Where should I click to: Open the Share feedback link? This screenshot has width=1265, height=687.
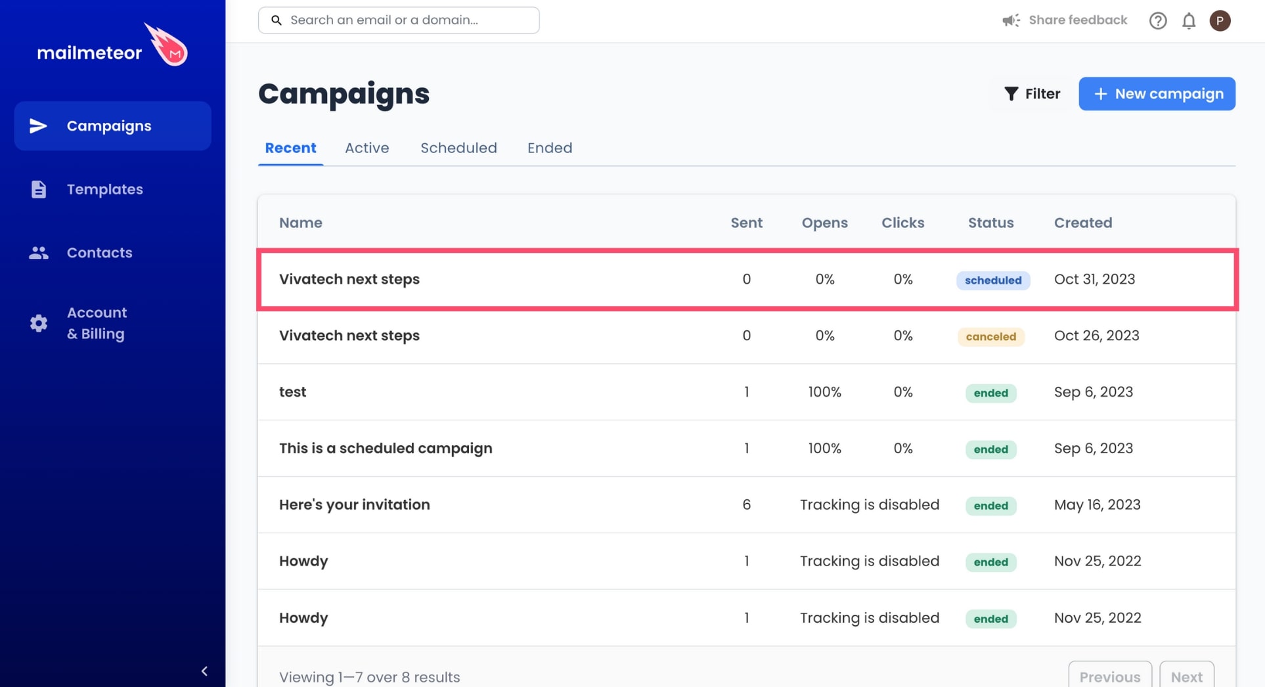(x=1078, y=20)
